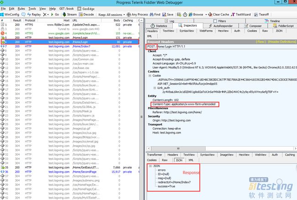This screenshot has height=200, width=297.
Task: Open the Composer tab
Action: 253,26
